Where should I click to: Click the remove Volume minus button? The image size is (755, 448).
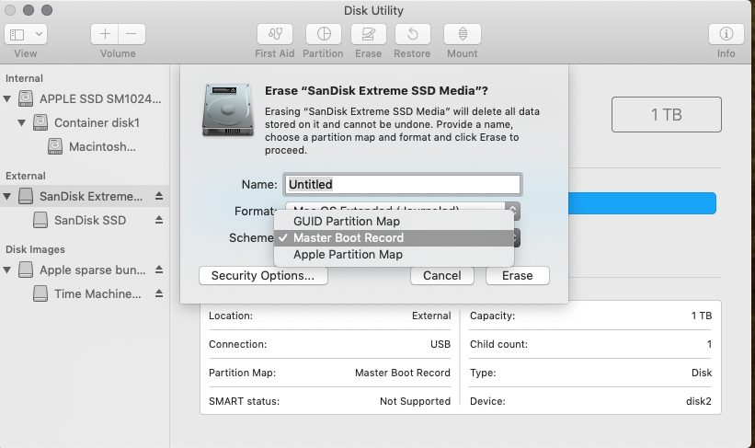tap(132, 34)
